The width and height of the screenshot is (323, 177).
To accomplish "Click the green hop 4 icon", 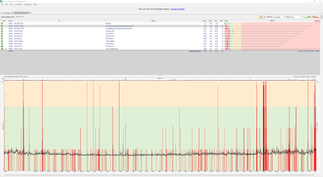I will [x=2, y=31].
